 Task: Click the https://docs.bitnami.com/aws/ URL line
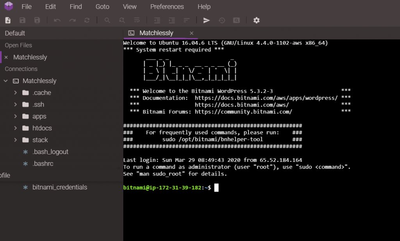(242, 105)
